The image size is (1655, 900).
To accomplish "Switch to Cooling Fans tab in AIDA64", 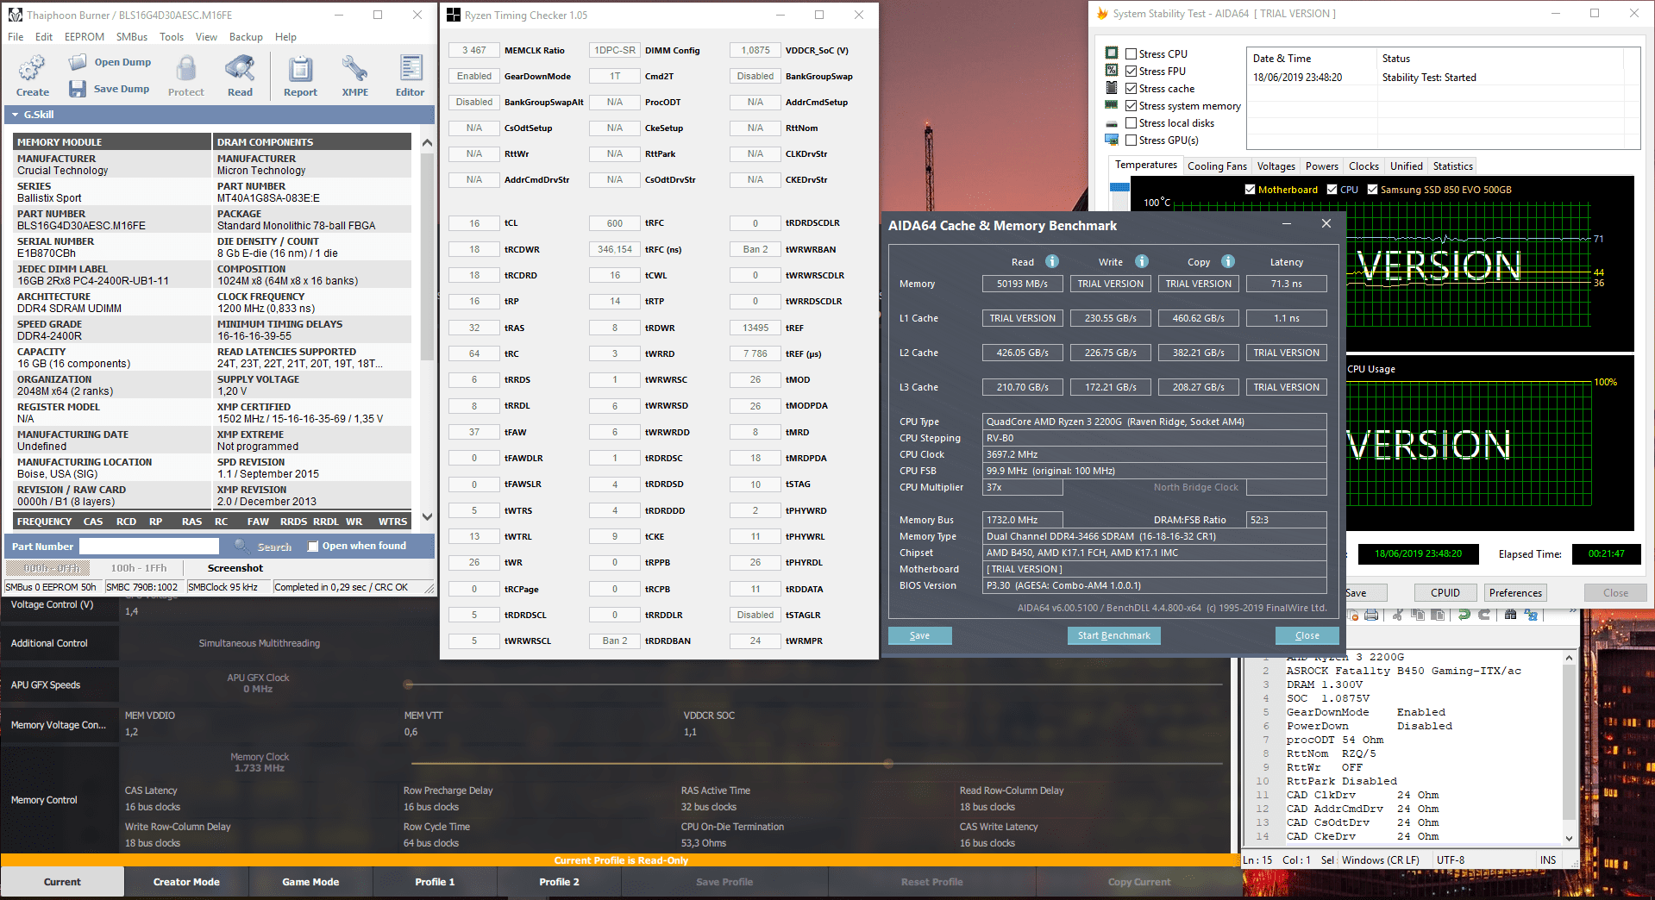I will tap(1217, 166).
